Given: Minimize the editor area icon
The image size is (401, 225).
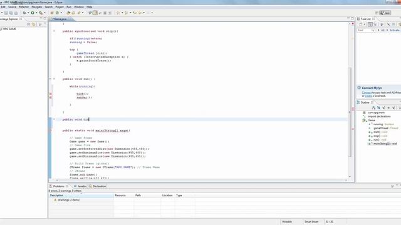Looking at the screenshot, I should tap(348, 18).
